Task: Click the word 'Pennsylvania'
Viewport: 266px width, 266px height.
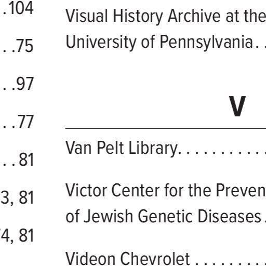Action: pos(206,42)
